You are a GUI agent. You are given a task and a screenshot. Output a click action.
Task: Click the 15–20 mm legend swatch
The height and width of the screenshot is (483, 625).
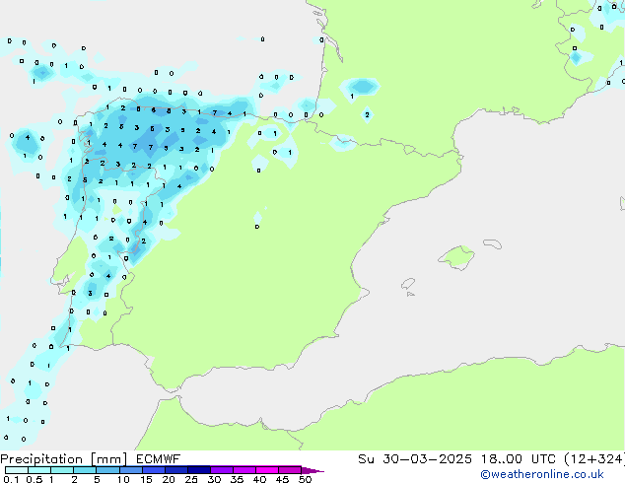tap(154, 470)
